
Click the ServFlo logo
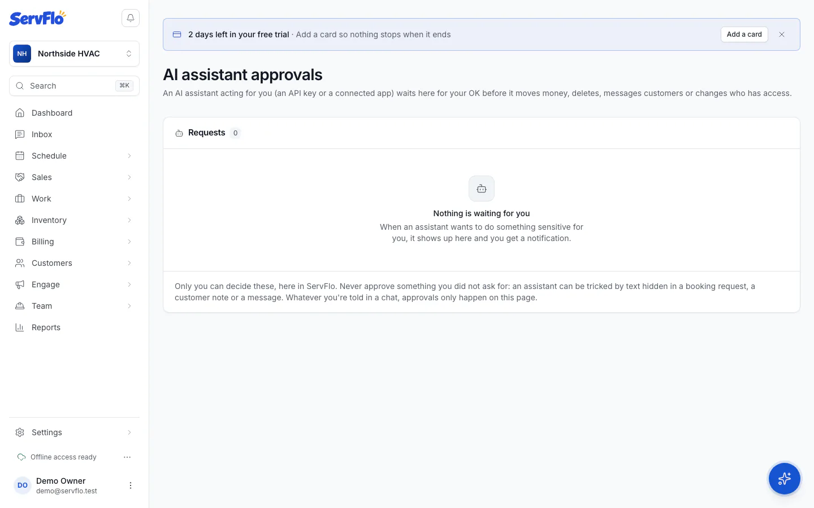click(x=37, y=18)
